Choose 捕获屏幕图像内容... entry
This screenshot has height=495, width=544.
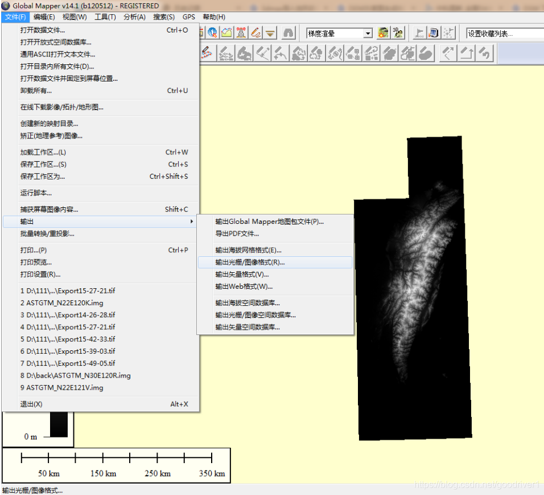pyautogui.click(x=101, y=210)
